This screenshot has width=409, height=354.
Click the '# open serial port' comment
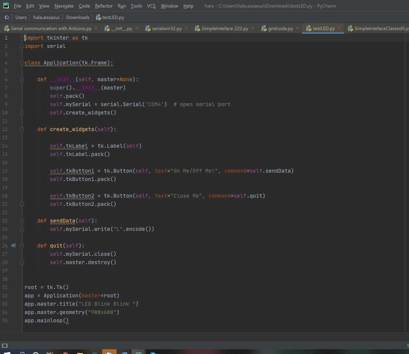[x=202, y=104]
